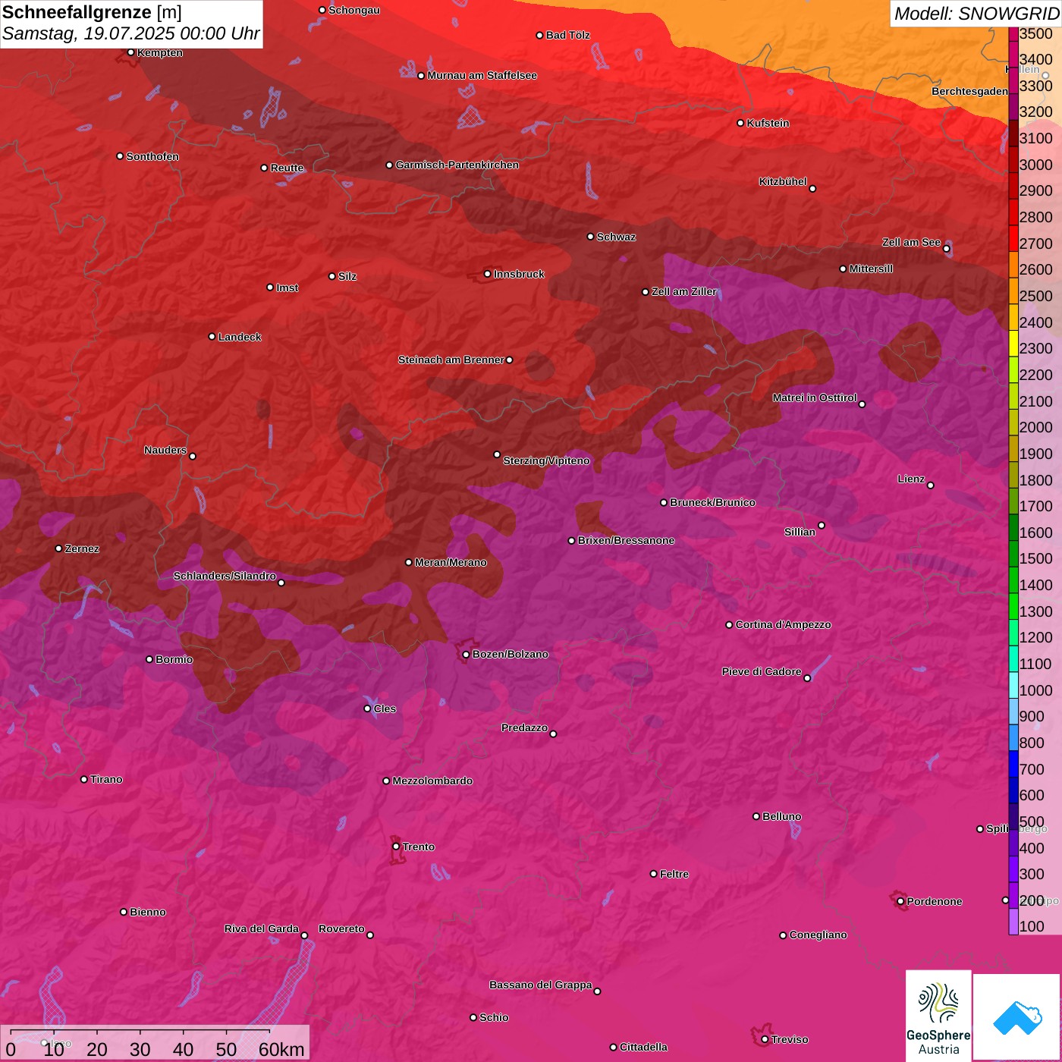This screenshot has height=1062, width=1062.
Task: Click the Kufstein location dot
Action: click(740, 123)
